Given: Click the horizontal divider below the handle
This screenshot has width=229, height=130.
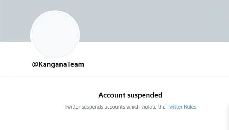Looking at the screenshot, I should 115,76.
